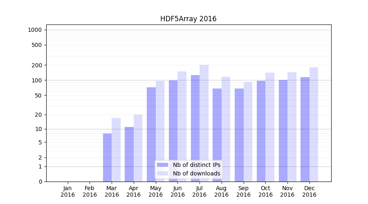Select the Nov 2016 x-axis label

pyautogui.click(x=287, y=191)
